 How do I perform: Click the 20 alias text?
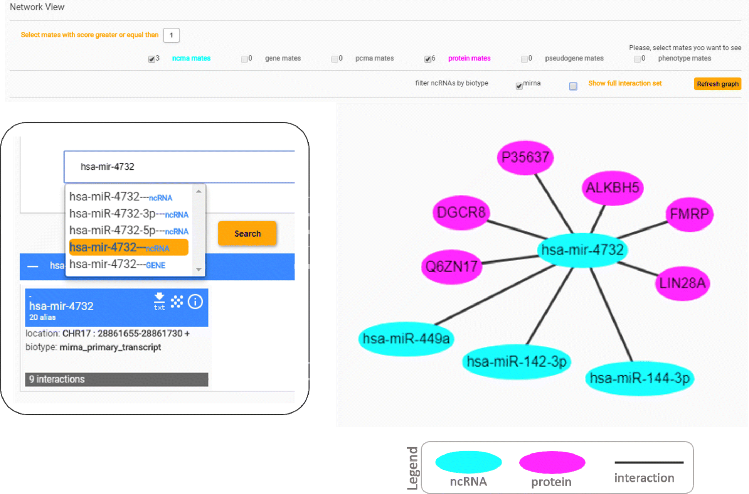point(42,317)
